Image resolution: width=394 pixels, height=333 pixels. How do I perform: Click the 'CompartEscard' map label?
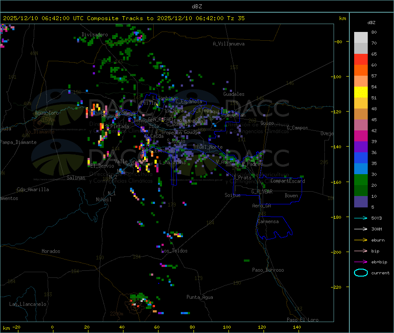[x=288, y=181]
